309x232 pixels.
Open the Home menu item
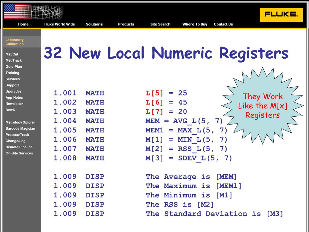pos(23,24)
